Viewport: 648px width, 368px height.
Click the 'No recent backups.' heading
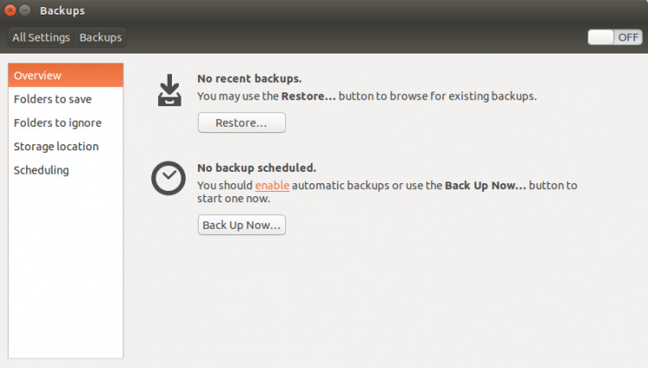[x=249, y=79]
